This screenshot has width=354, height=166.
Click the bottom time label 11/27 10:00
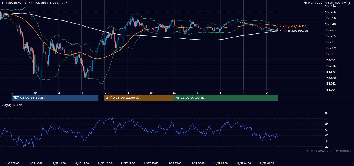coord(35,164)
